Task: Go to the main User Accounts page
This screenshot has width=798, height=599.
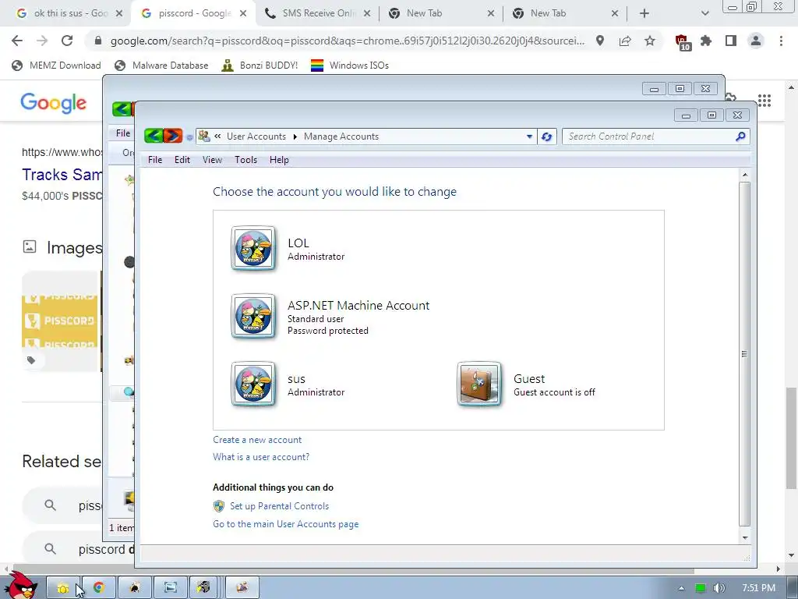Action: [x=285, y=524]
